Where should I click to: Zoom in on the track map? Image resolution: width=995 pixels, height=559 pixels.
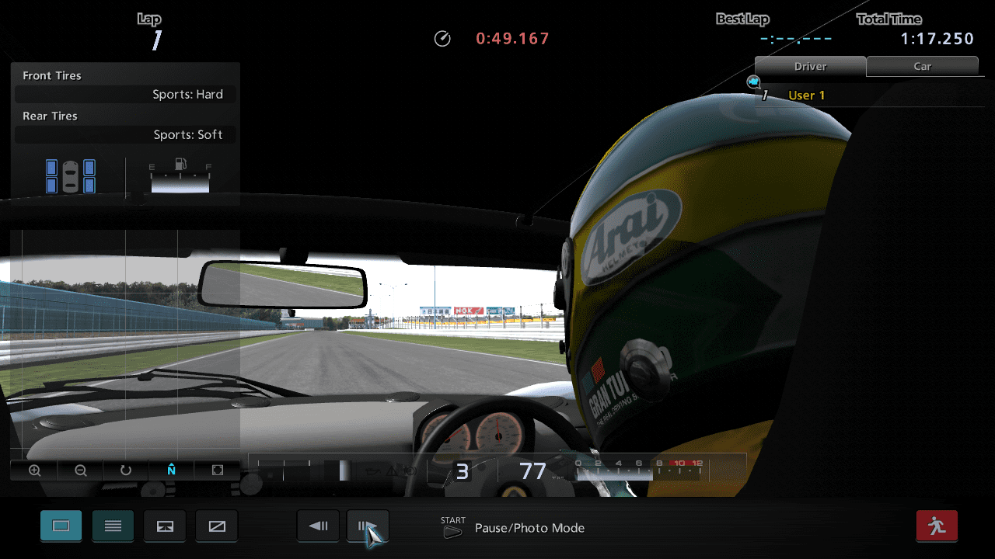pyautogui.click(x=34, y=470)
